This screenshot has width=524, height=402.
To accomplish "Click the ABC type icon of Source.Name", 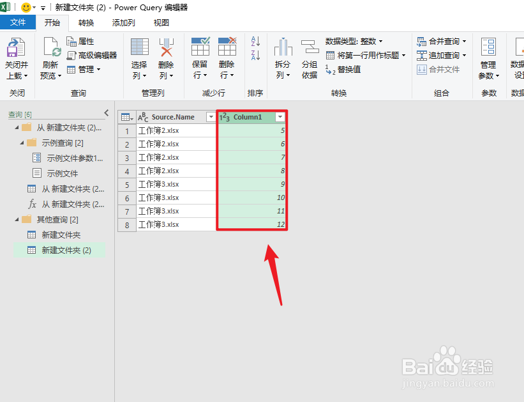I will (143, 117).
